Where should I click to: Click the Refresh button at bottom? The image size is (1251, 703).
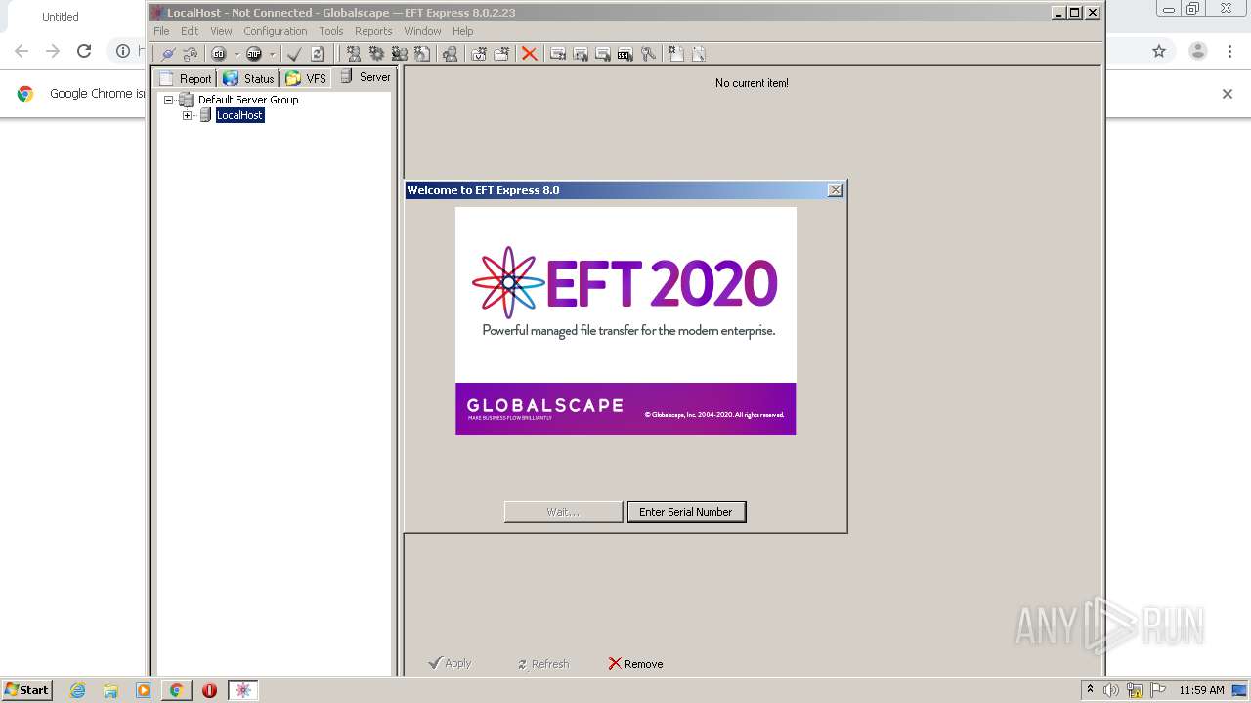tap(543, 664)
